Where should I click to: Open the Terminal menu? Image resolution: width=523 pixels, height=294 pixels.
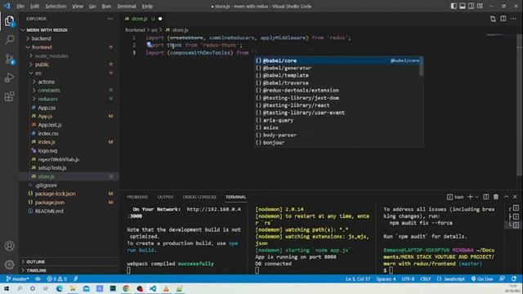pyautogui.click(x=127, y=6)
